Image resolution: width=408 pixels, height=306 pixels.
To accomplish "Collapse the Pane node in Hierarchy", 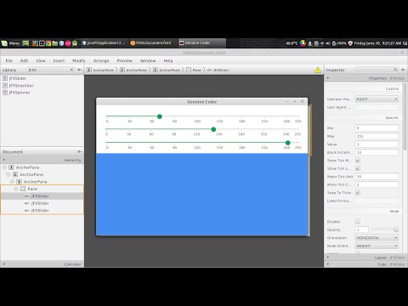I will pyautogui.click(x=16, y=189).
